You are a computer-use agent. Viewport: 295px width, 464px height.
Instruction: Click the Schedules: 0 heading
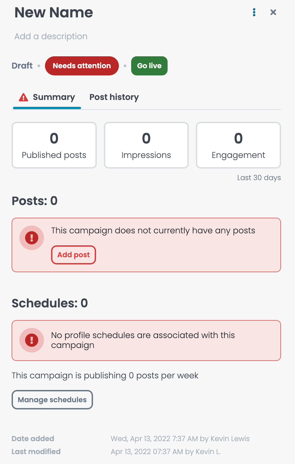[x=50, y=303]
